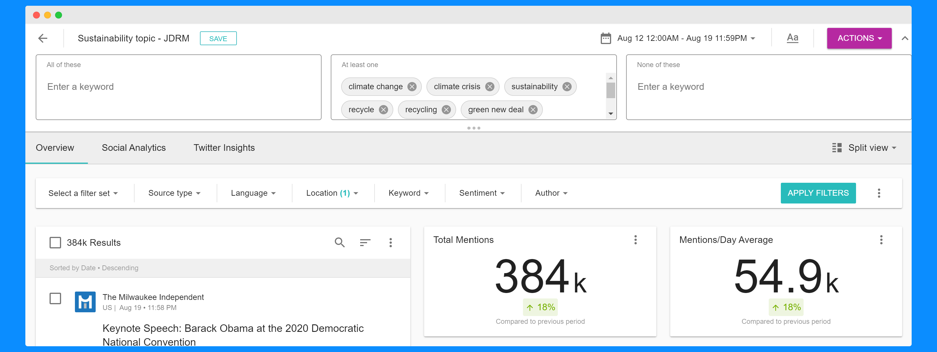Open the filter bar more-options menu
Viewport: 937px width, 352px height.
[879, 193]
